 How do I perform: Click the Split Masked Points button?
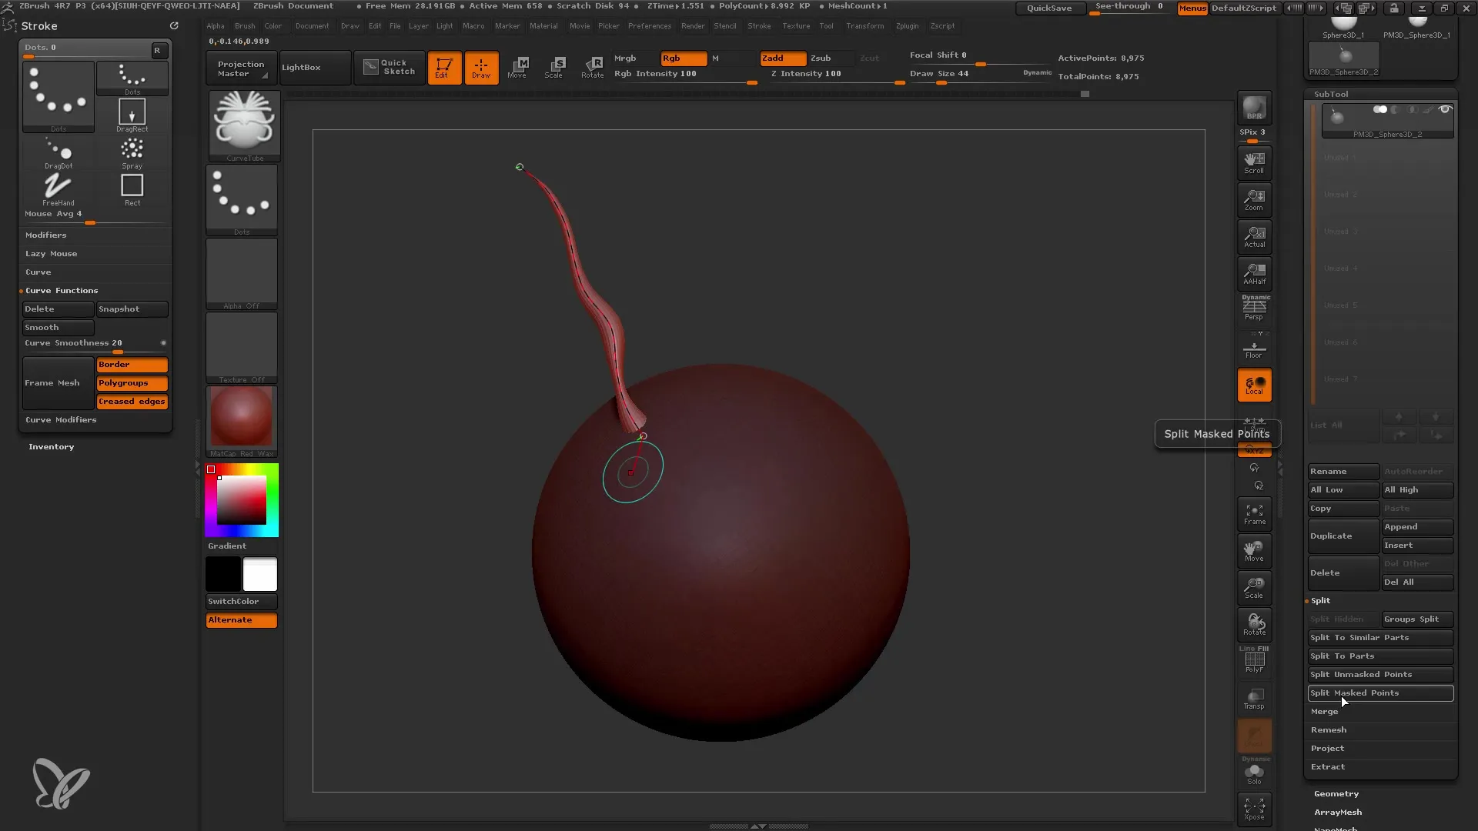(x=1379, y=693)
